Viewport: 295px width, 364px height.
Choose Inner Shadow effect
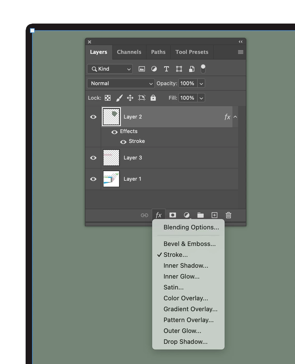(x=188, y=266)
